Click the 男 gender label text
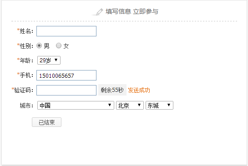This screenshot has width=248, height=166. click(46, 46)
